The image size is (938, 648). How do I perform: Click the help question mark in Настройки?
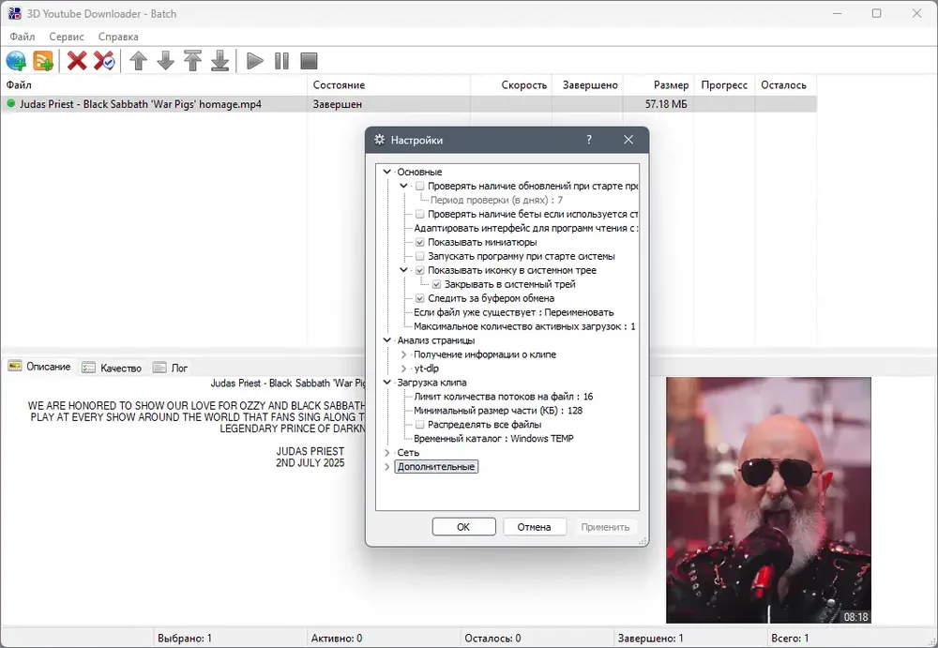point(589,140)
